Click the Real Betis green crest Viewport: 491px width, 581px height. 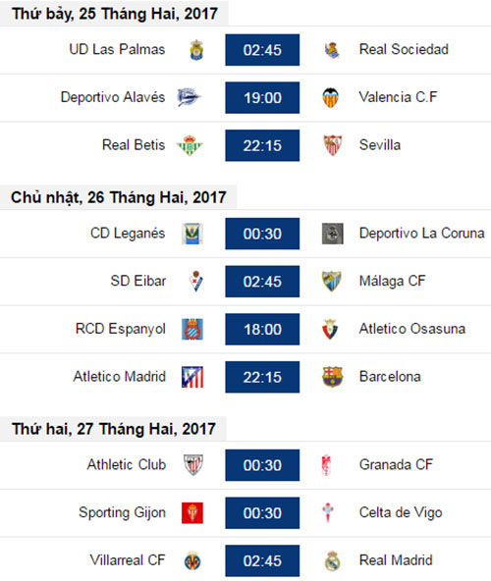tap(190, 145)
